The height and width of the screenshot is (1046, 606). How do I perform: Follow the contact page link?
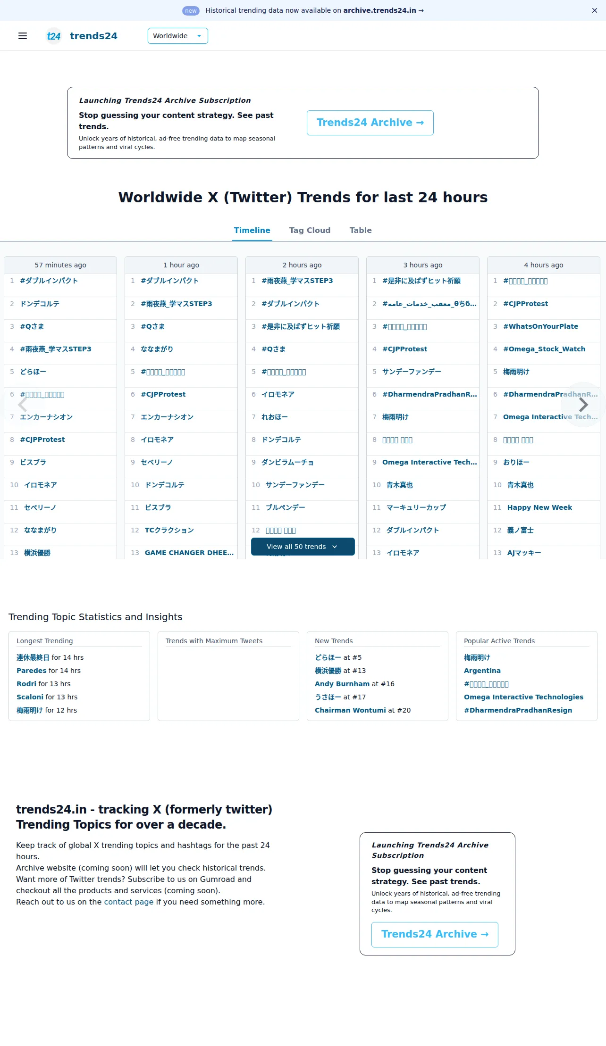(129, 902)
